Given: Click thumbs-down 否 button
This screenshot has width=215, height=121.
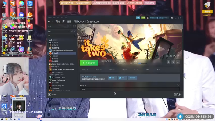Looking at the screenshot, I should pyautogui.click(x=122, y=78).
